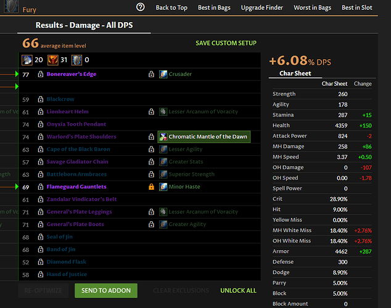Toggle lock on Superior Strength enchant
The width and height of the screenshot is (391, 308).
coord(151,174)
